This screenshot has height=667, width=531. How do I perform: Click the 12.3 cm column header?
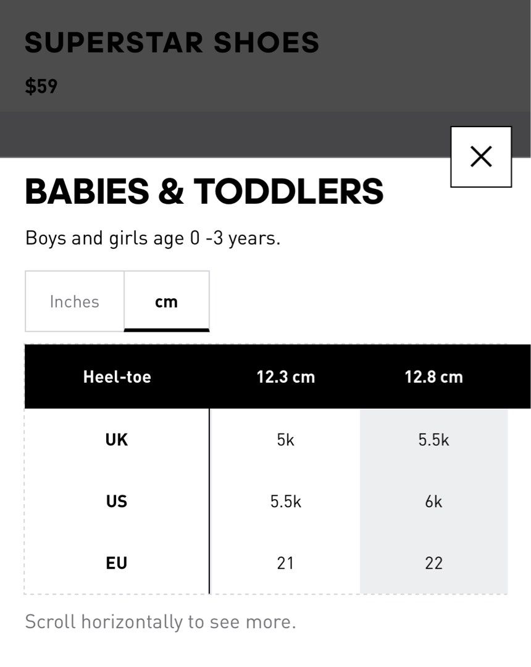285,377
